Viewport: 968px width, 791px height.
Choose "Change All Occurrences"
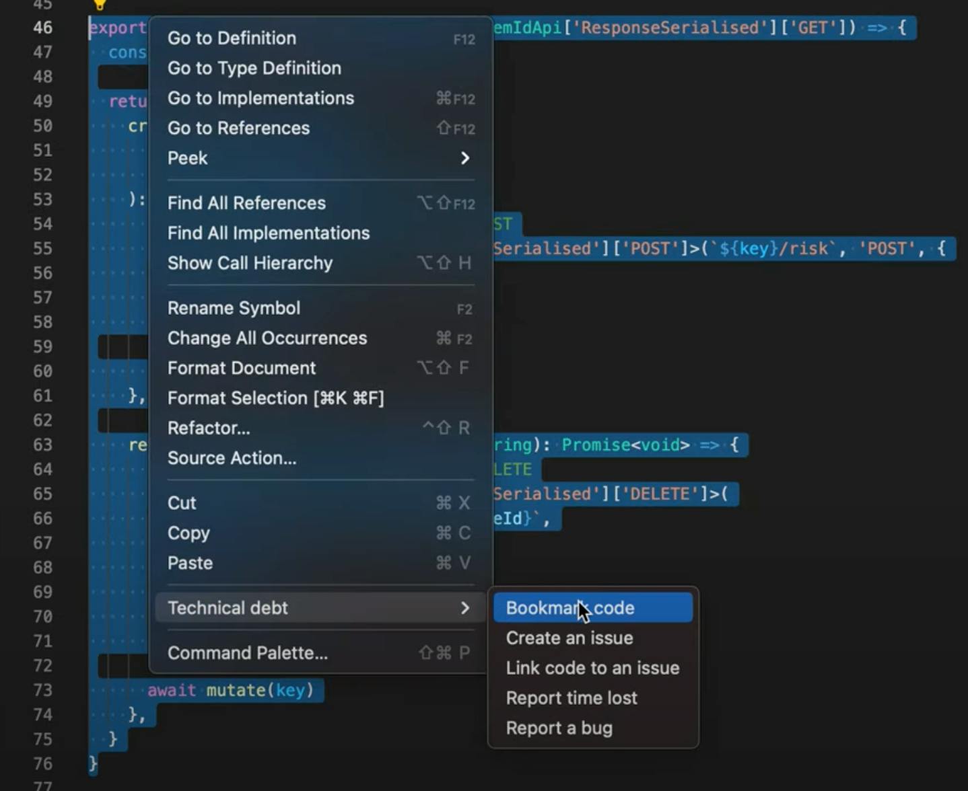[x=267, y=338]
